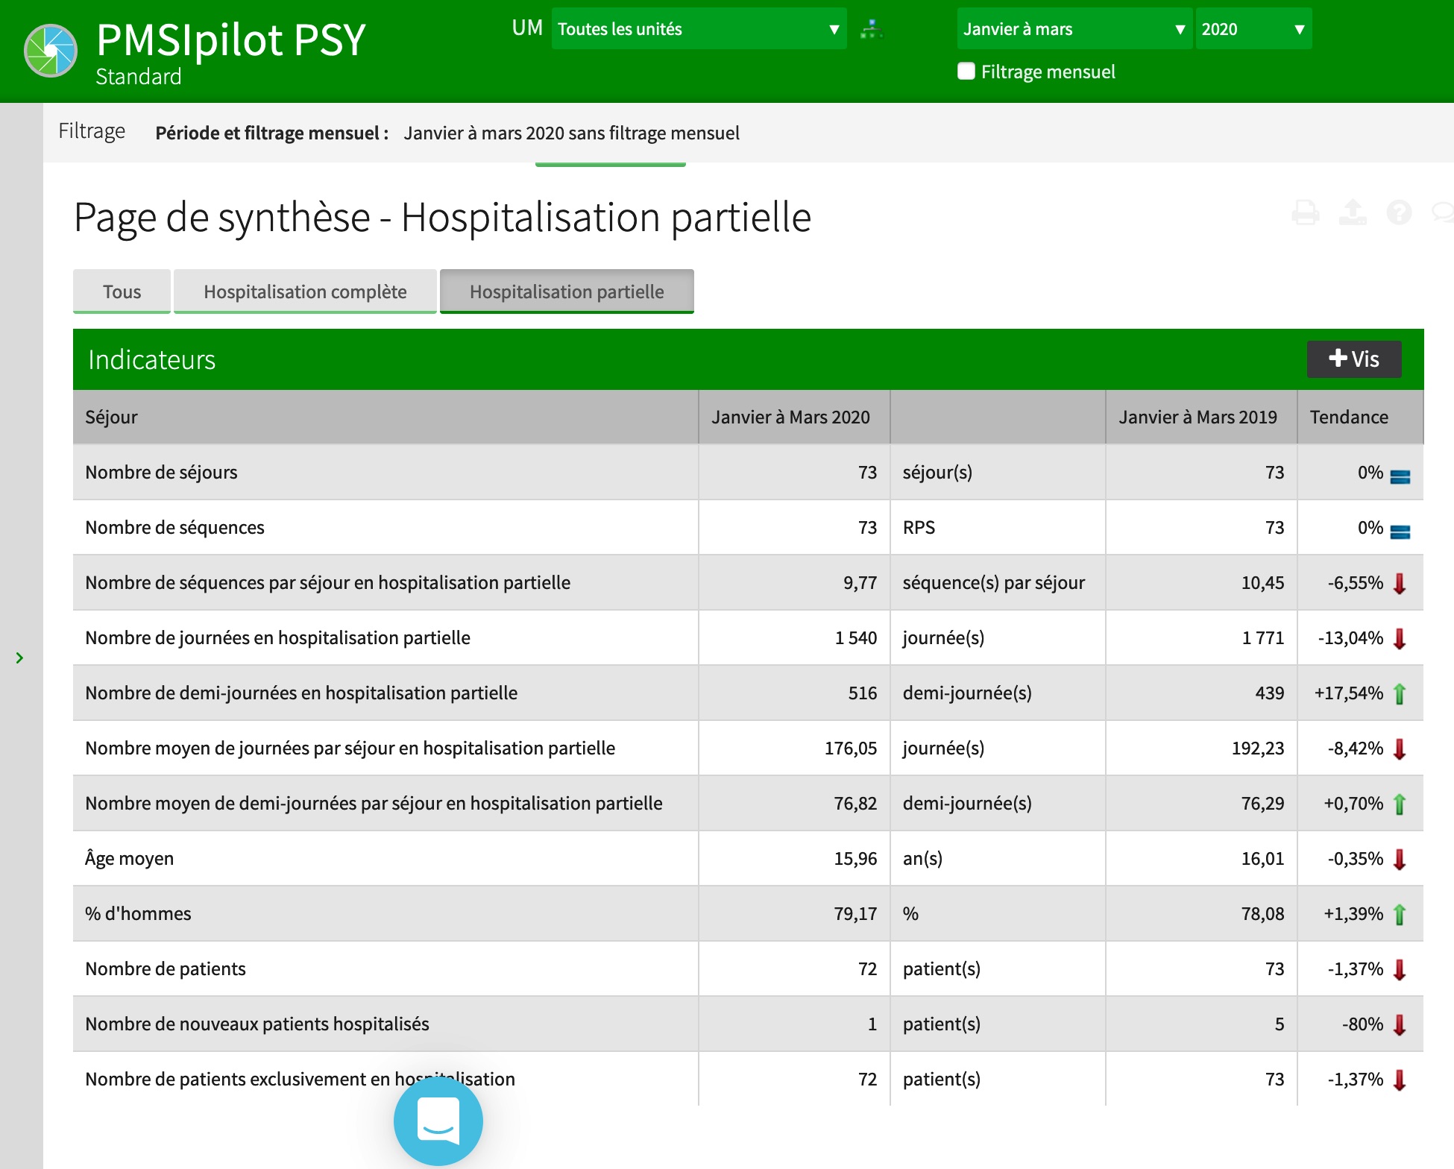
Task: Select the % d'hommes row label
Action: tap(138, 913)
